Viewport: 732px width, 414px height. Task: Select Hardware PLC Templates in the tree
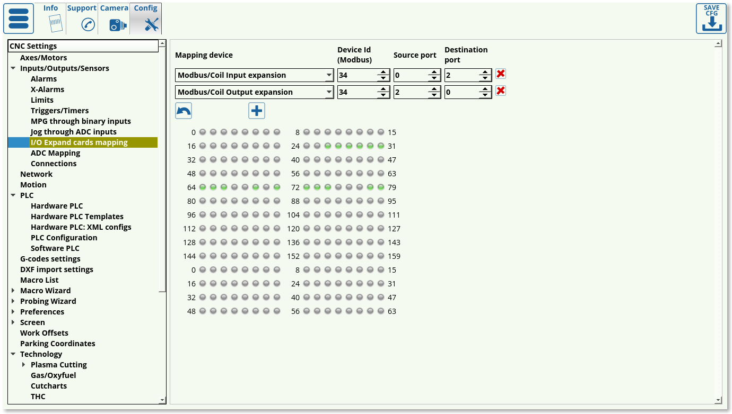tap(77, 217)
